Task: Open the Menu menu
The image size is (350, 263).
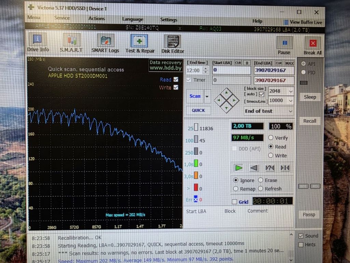Action: click(x=34, y=17)
